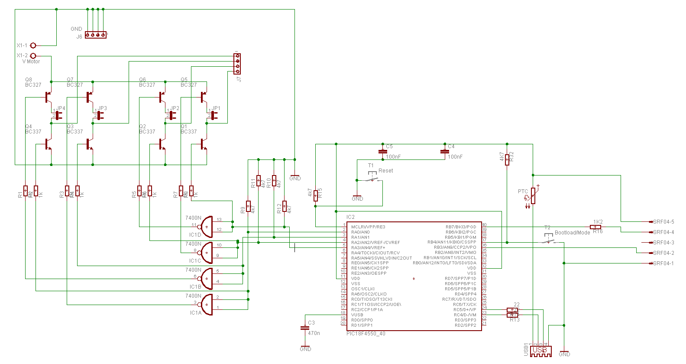The image size is (686, 364).
Task: Click the USB connector symbol
Action: (541, 351)
